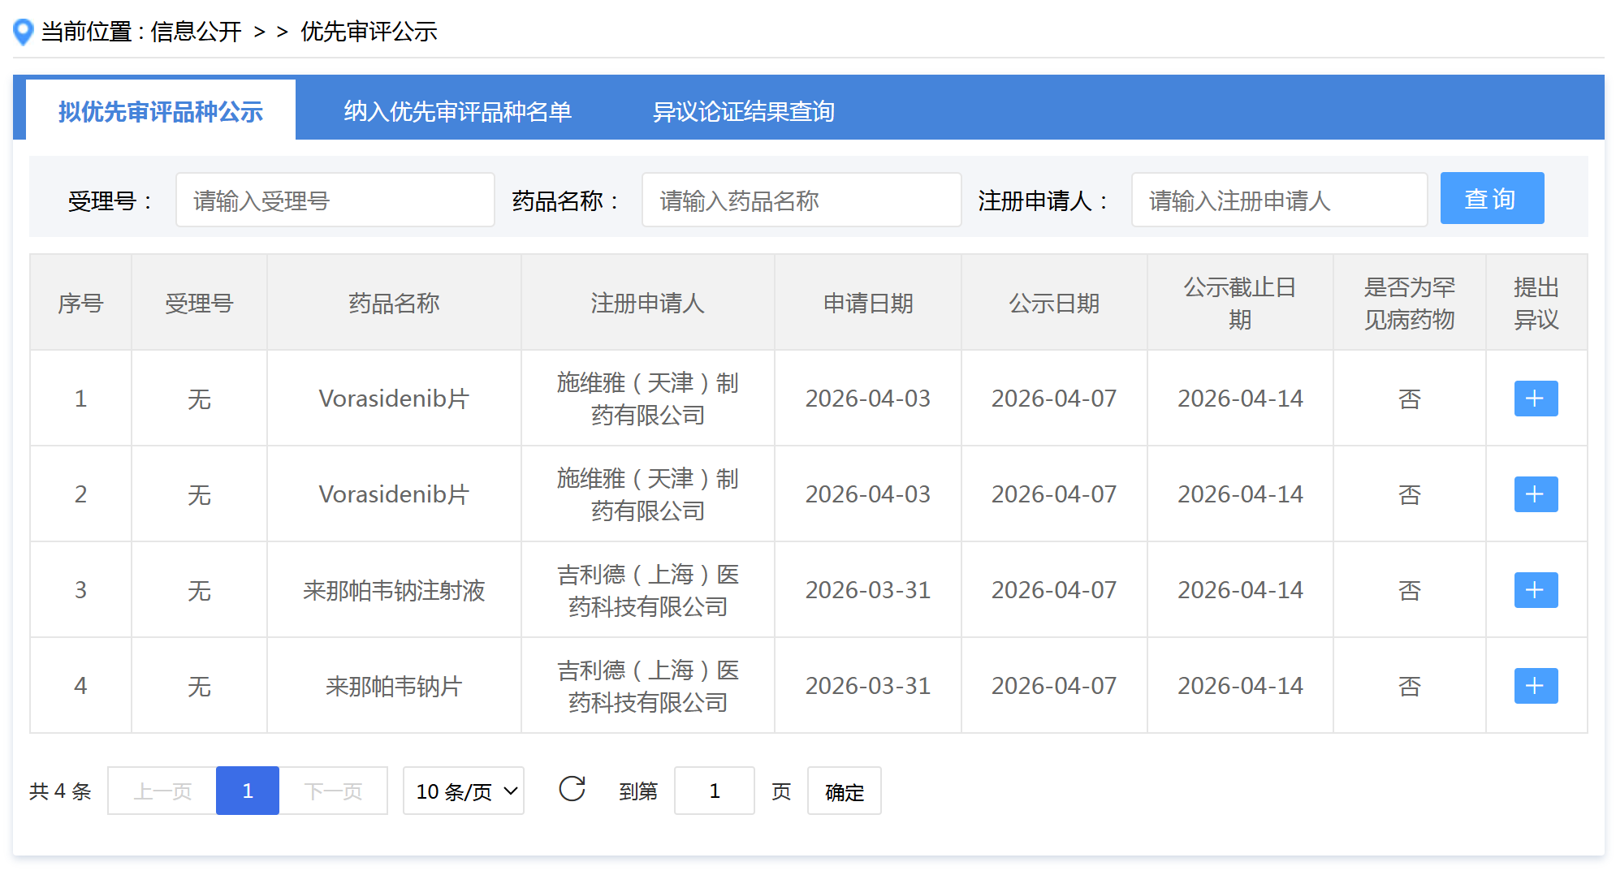The image size is (1616, 875).
Task: Click the plus icon to raise objection for Vorasidenib片 row 1
Action: [x=1535, y=399]
